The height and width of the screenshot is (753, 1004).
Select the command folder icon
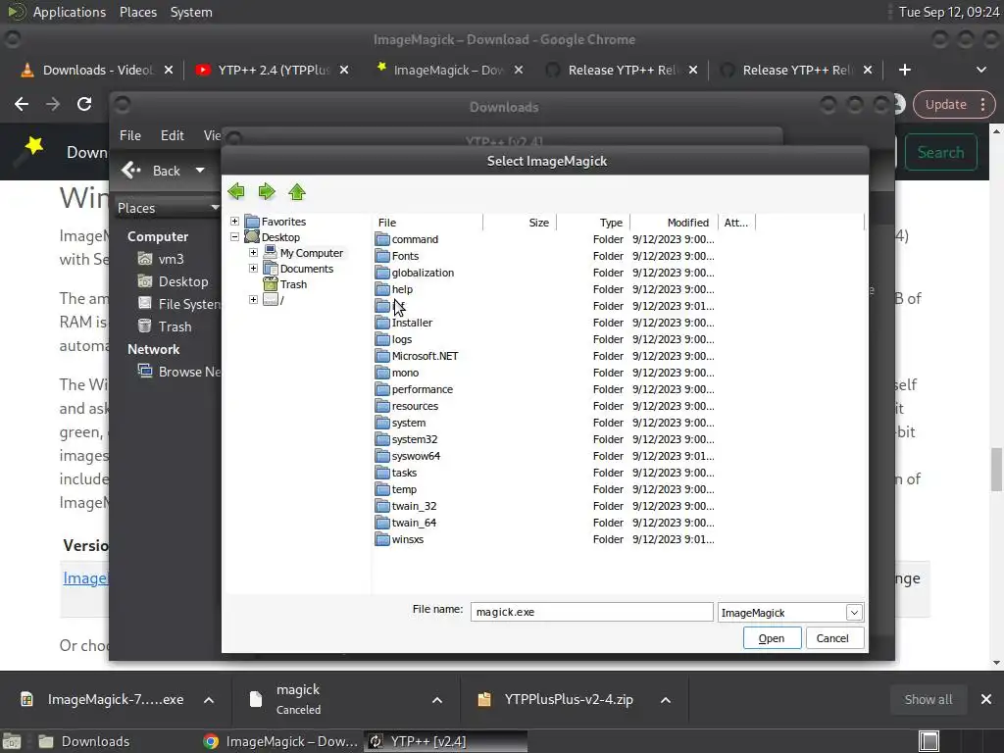[382, 239]
